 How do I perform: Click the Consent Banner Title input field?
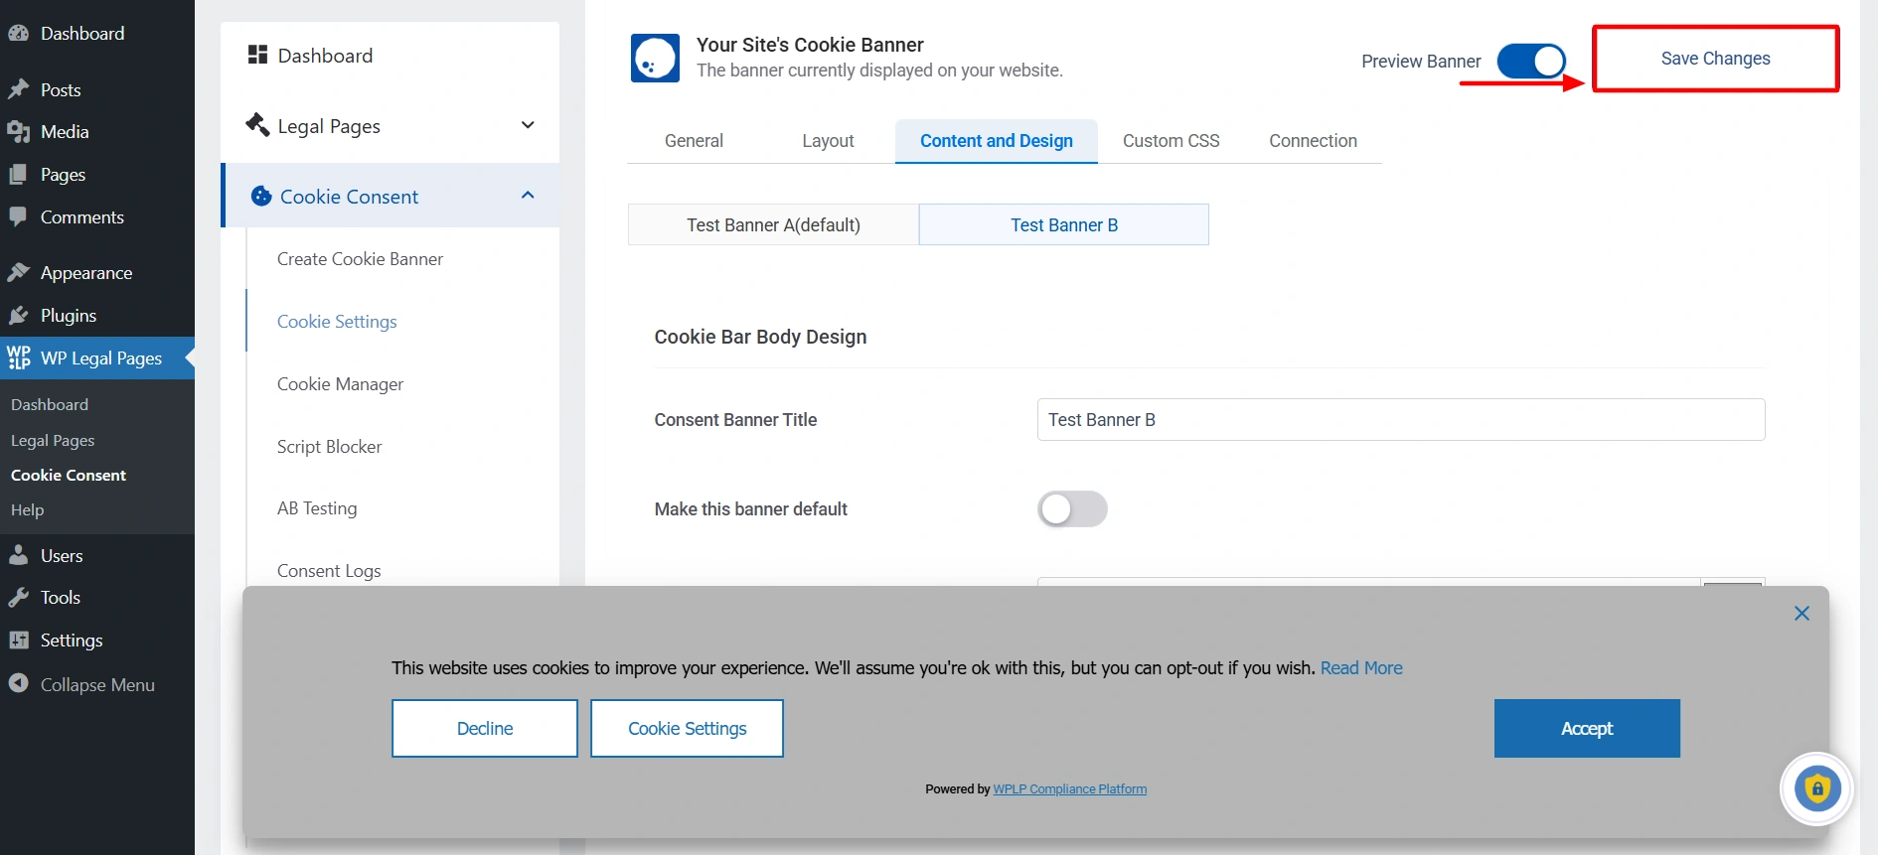(x=1400, y=420)
